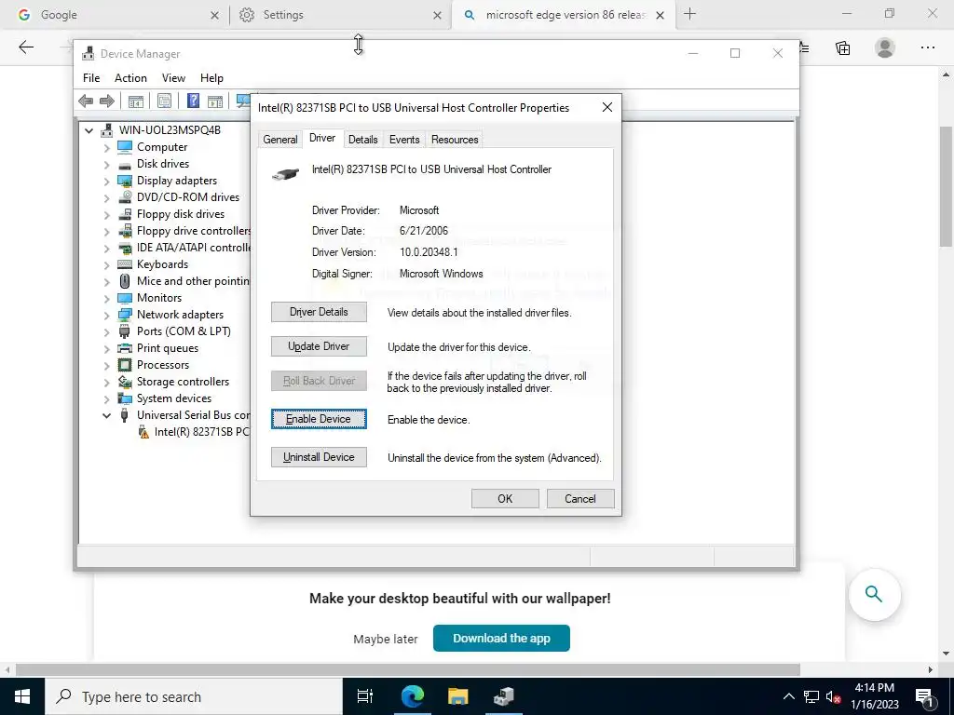Click the Device Manager taskbar icon
The height and width of the screenshot is (715, 954).
(504, 696)
